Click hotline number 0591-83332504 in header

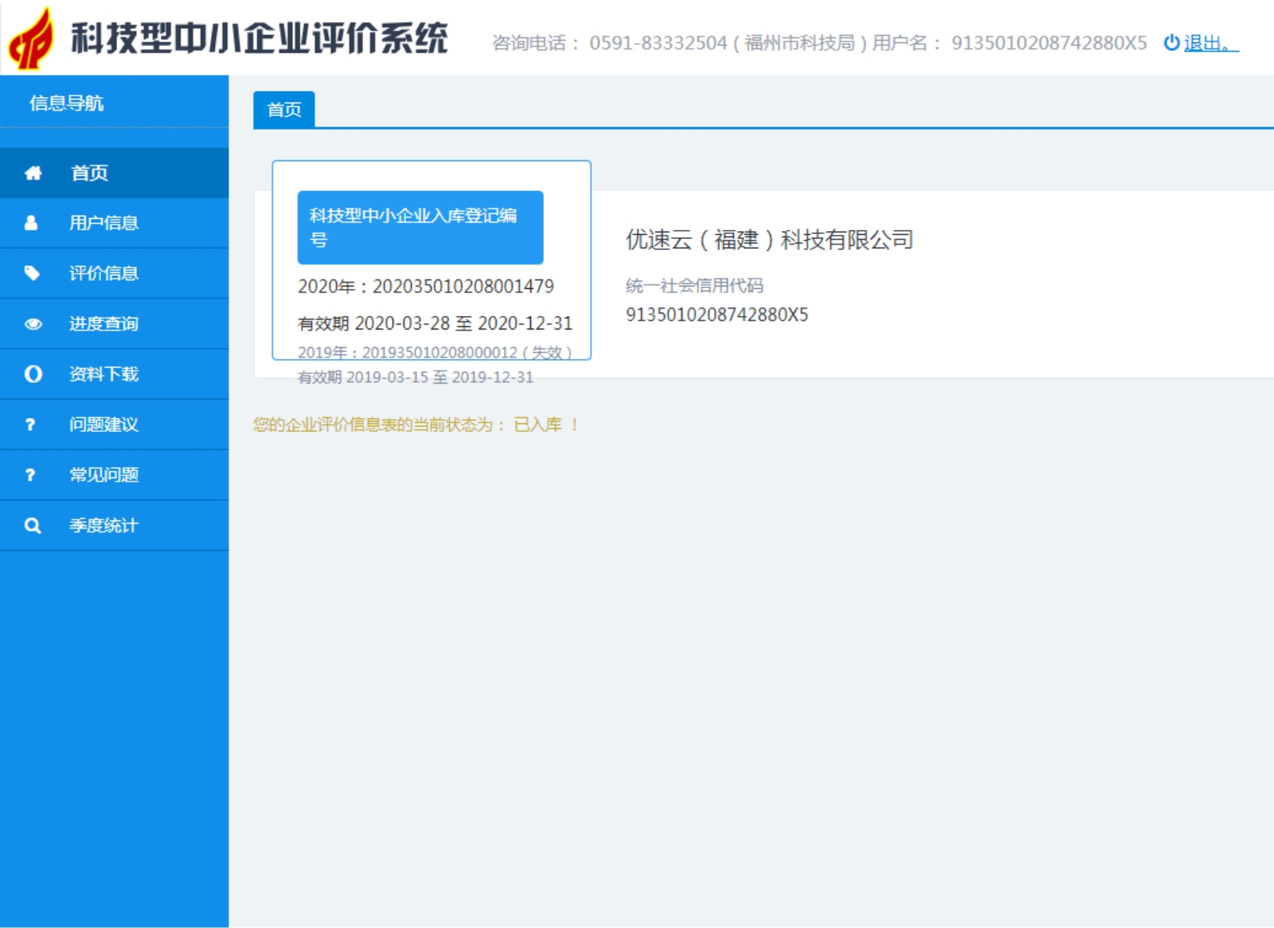(658, 43)
